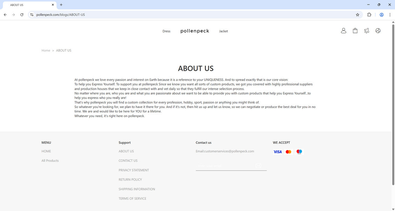Click the Visa payment icon

coord(277,151)
